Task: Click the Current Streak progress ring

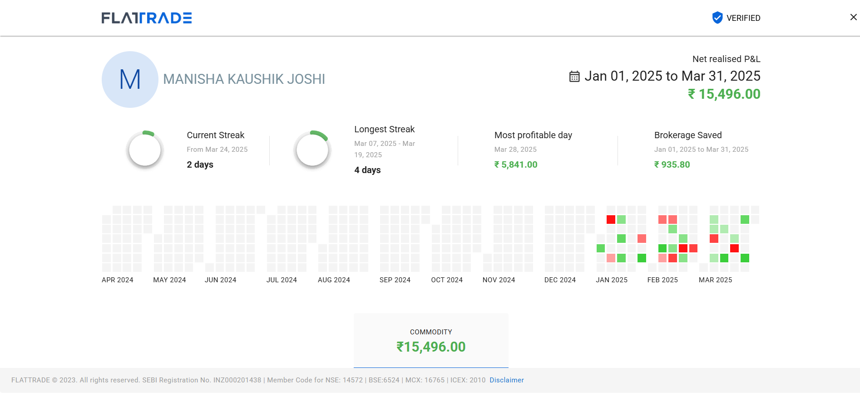Action: 145,150
